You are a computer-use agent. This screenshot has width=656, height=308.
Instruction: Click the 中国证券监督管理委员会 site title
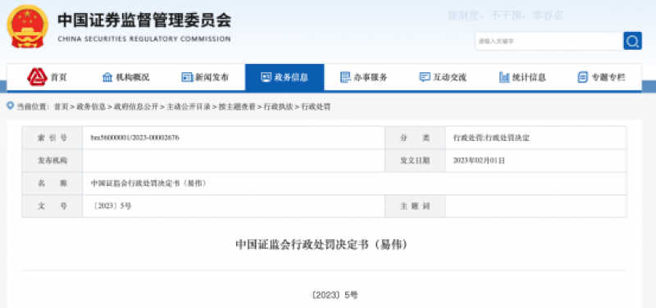[x=144, y=20]
